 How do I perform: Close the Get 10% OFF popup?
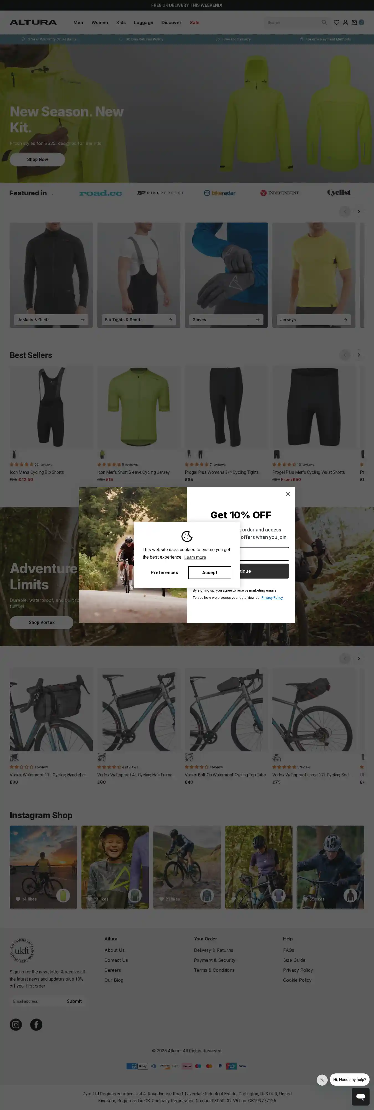point(288,494)
